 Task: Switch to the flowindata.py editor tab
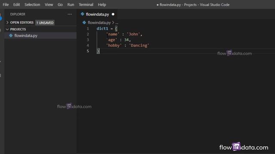coord(98,14)
